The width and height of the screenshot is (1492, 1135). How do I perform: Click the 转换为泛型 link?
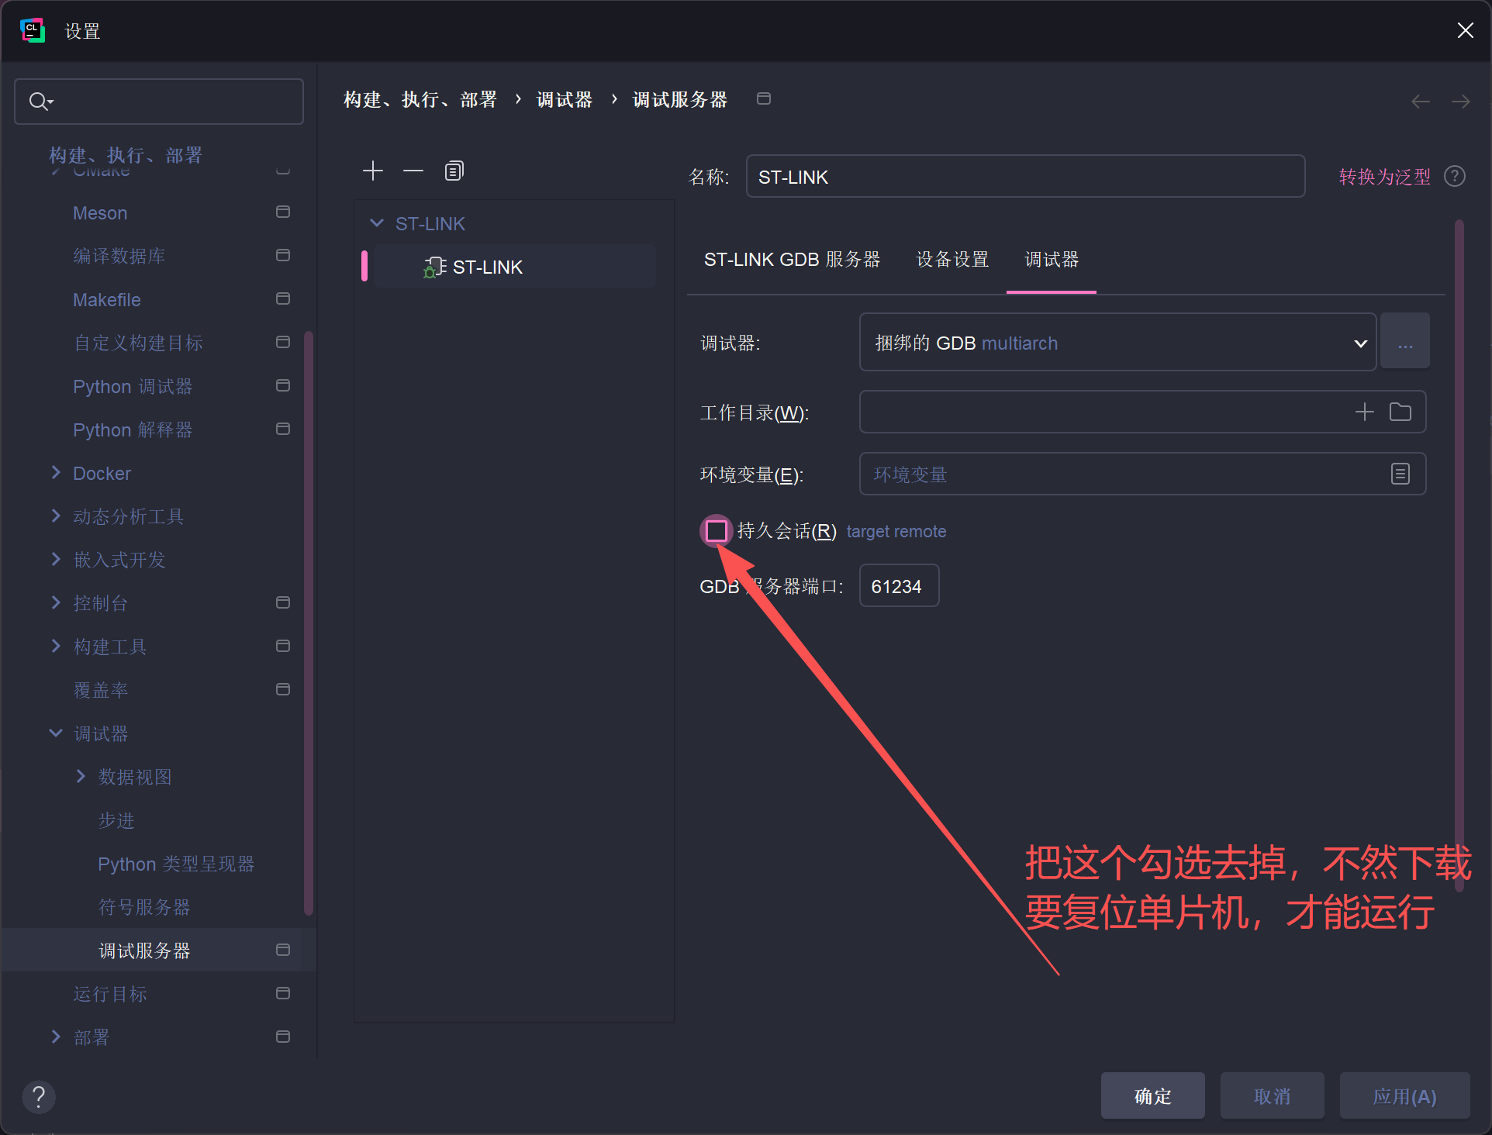pyautogui.click(x=1384, y=177)
